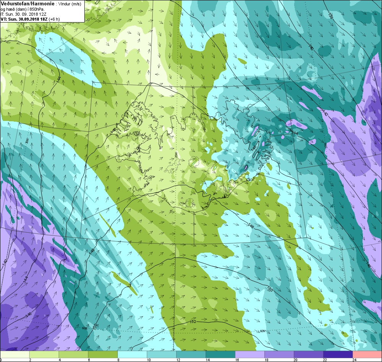The height and width of the screenshot is (362, 382).
Task: Click the legend scale number '20'
Action: 296,360
